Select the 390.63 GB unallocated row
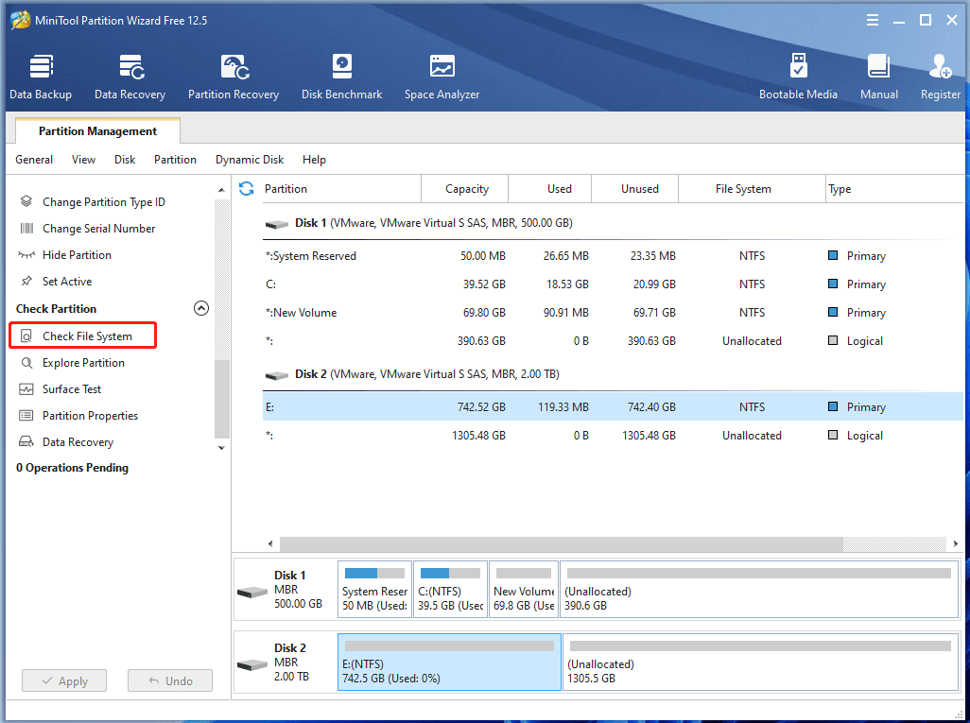The image size is (970, 723). coord(613,341)
